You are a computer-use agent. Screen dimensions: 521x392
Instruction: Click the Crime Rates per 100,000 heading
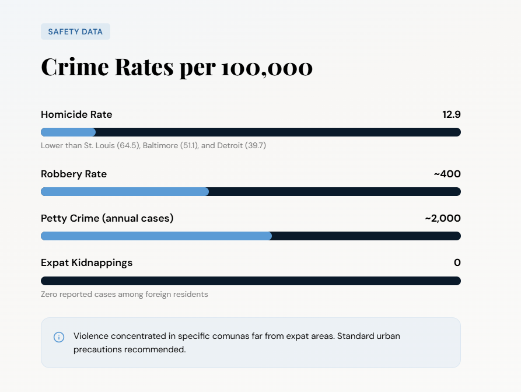click(x=177, y=67)
